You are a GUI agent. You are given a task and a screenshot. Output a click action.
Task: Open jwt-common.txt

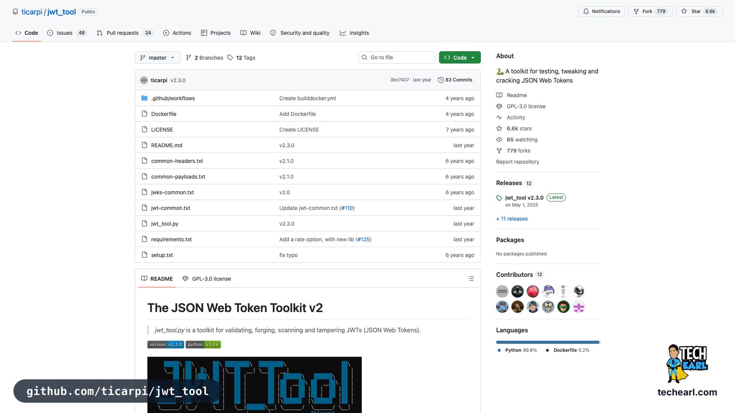tap(170, 208)
